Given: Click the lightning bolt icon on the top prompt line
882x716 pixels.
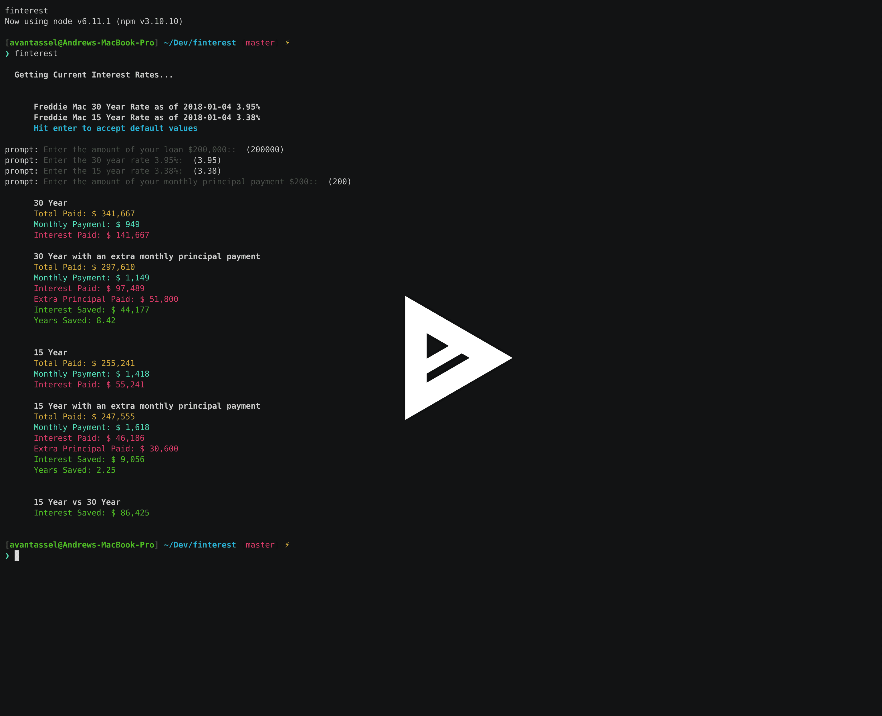Looking at the screenshot, I should coord(287,42).
